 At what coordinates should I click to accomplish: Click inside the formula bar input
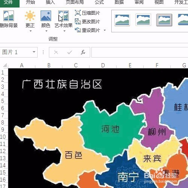click(x=140, y=52)
